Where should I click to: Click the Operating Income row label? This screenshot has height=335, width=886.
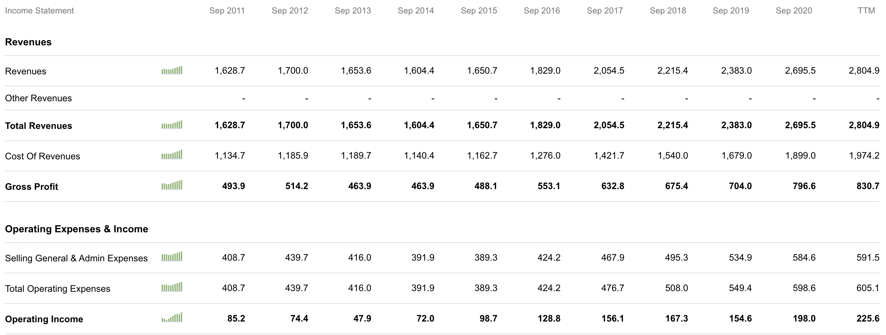[44, 318]
